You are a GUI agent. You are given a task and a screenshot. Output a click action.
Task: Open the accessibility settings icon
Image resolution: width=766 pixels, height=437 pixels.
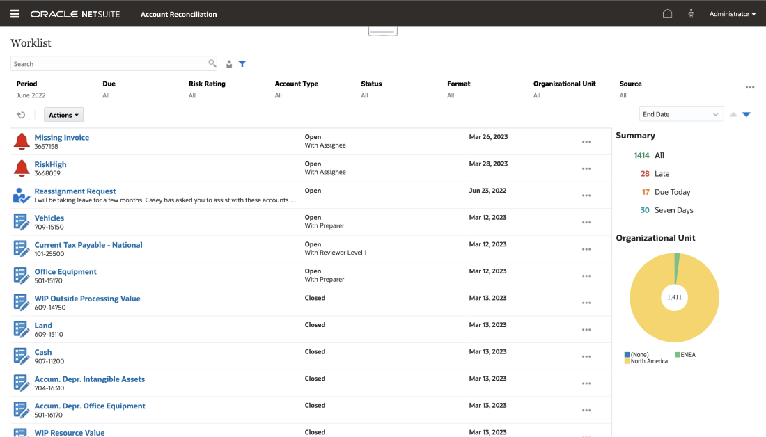691,14
